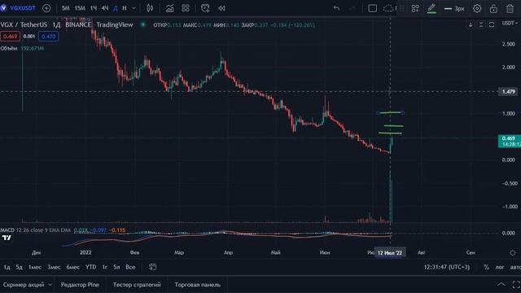Image resolution: width=521 pixels, height=293 pixels.
Task: Click the 1.479 crosshair price label
Action: (x=508, y=91)
